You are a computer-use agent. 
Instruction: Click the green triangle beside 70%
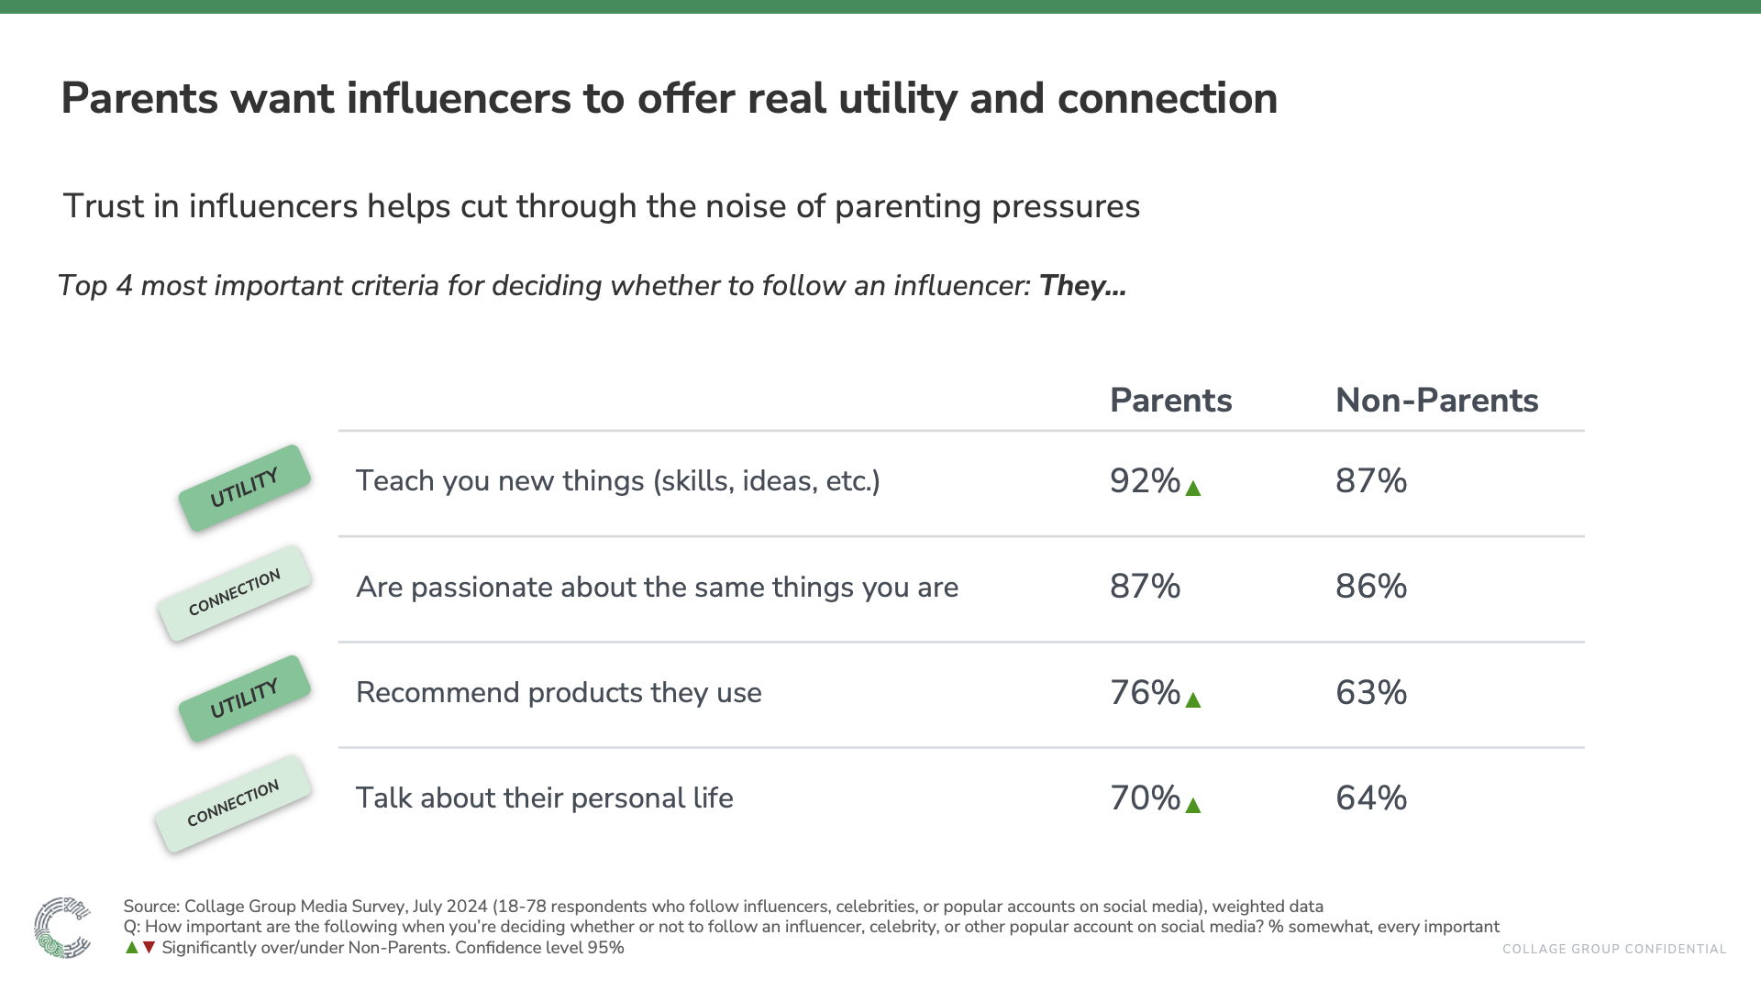click(x=1192, y=806)
